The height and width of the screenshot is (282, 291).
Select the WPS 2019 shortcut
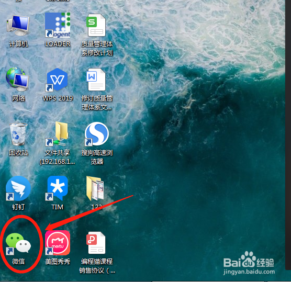(57, 80)
